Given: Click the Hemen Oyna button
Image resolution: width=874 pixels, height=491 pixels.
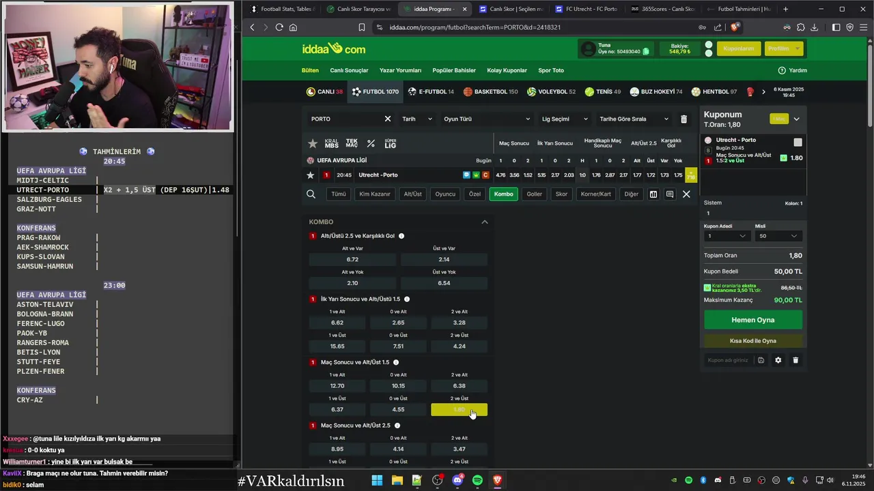Looking at the screenshot, I should pyautogui.click(x=753, y=320).
